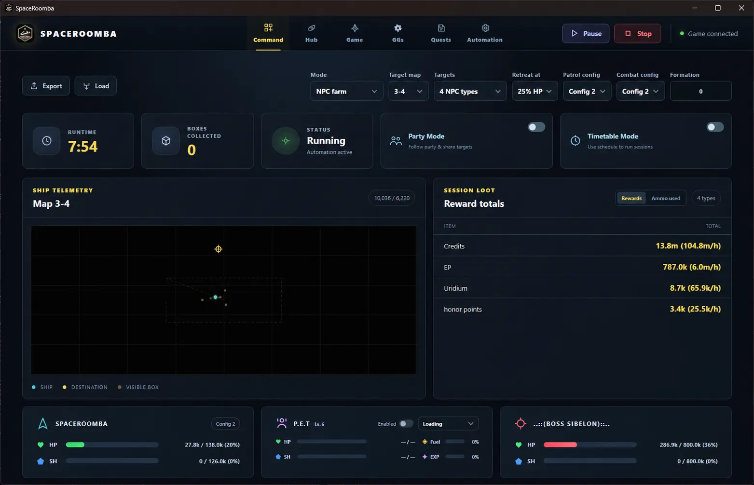Switch loot view to Ammo used
754x485 pixels.
pyautogui.click(x=666, y=198)
